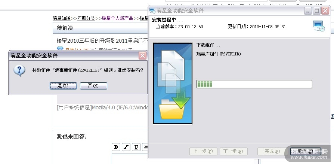This screenshot has width=334, height=164.
Task: Open the 问题分类 breadcrumb link
Action: (x=86, y=18)
